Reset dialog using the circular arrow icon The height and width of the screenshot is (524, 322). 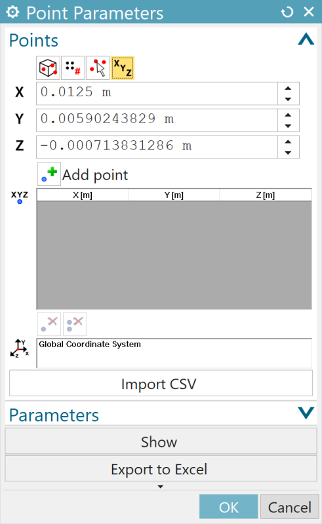pyautogui.click(x=287, y=12)
